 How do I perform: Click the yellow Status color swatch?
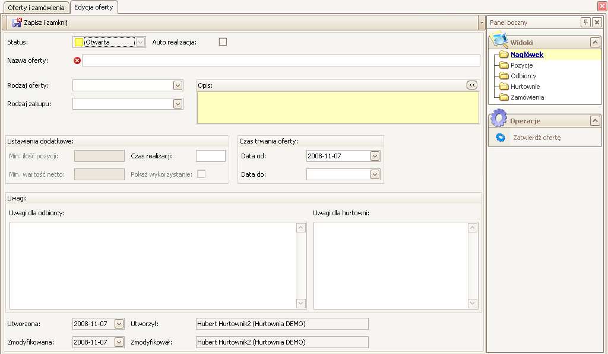coord(79,42)
